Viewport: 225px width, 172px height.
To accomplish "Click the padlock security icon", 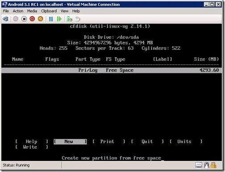I will click(x=213, y=165).
